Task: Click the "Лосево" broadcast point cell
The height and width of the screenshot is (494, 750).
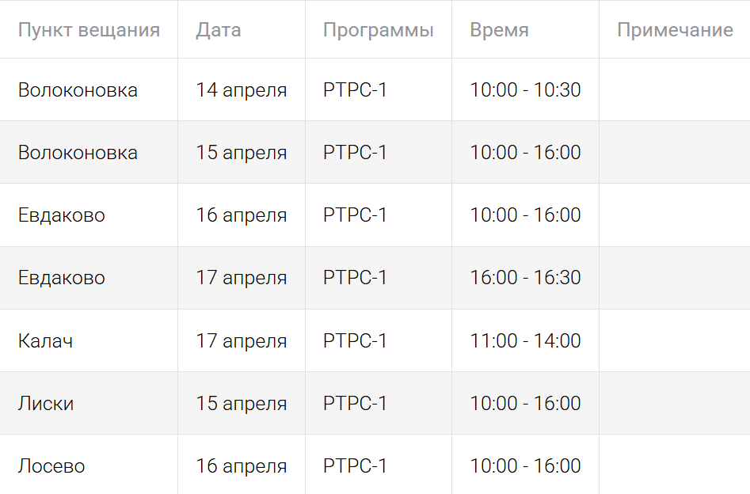Action: tap(51, 466)
